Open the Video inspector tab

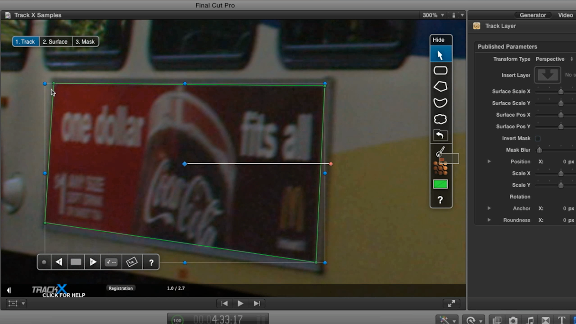pos(566,15)
